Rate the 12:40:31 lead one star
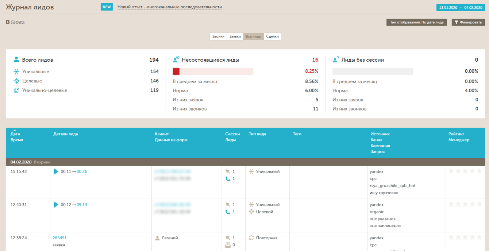489x251 pixels. 451,204
